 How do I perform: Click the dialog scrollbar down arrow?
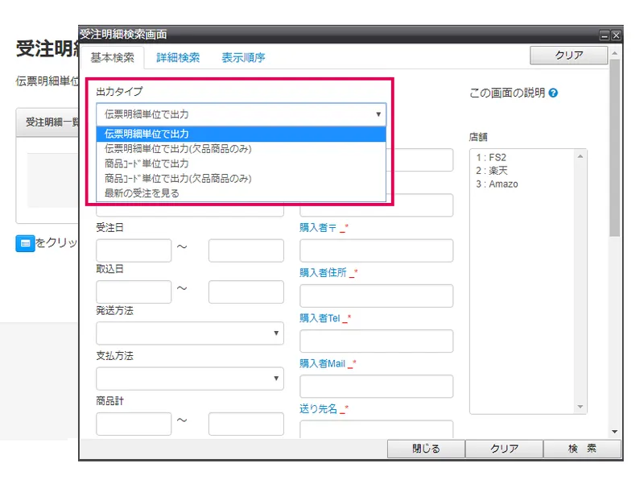(x=614, y=432)
